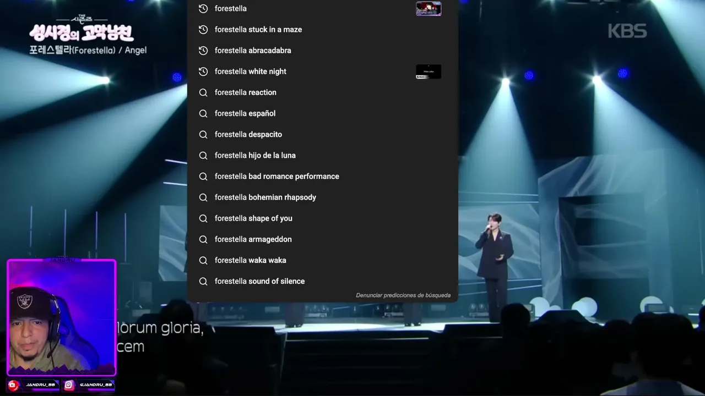Click history clock icon beside 'forestella'
705x396 pixels.
coord(203,9)
